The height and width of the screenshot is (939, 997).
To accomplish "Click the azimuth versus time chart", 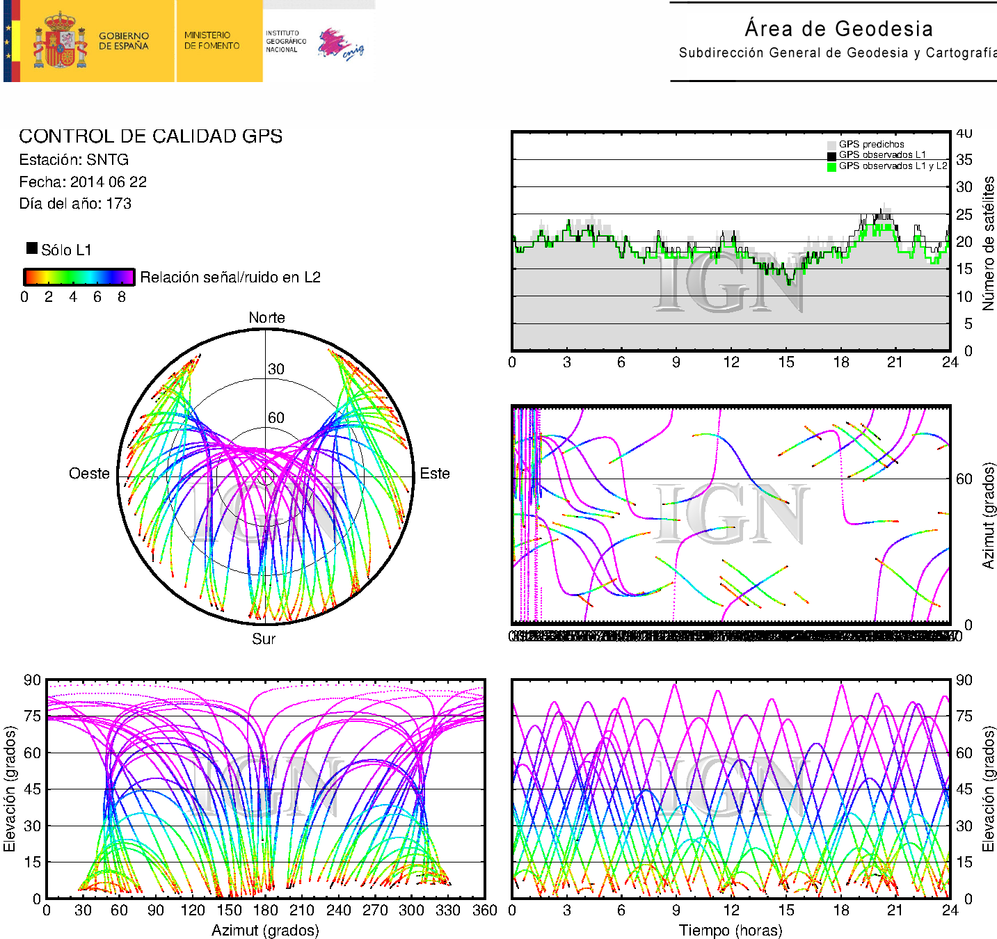I will point(731,515).
